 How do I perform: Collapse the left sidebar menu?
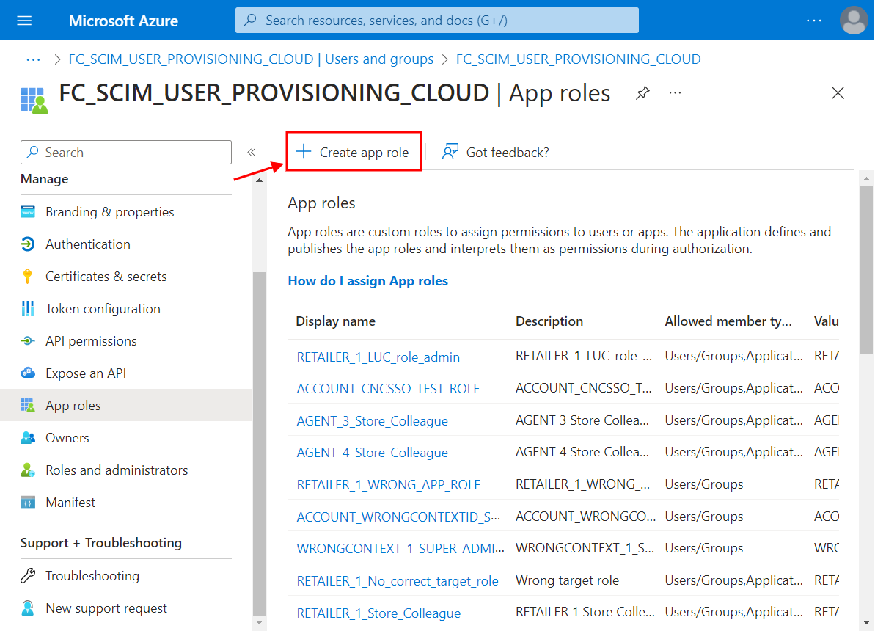pos(251,153)
